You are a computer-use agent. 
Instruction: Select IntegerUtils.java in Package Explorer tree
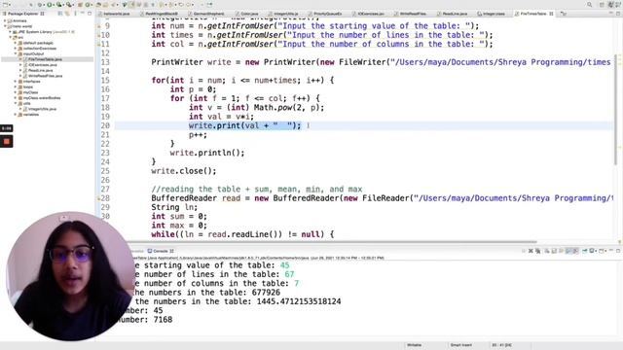tap(42, 109)
